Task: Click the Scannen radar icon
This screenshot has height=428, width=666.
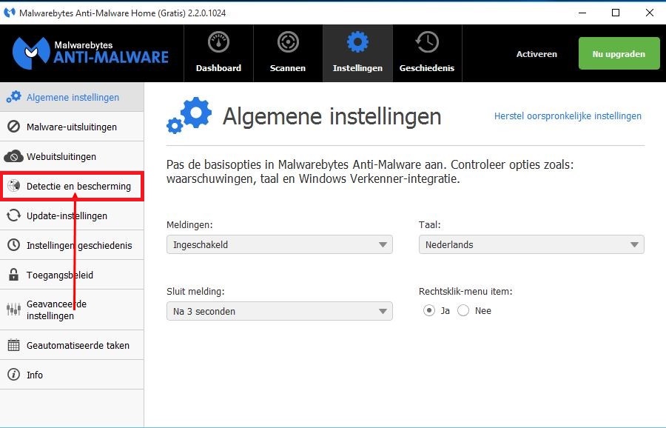Action: 288,43
